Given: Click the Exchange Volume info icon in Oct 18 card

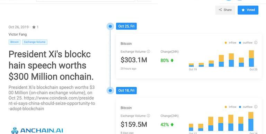Looking at the screenshot, I should point(149,116).
